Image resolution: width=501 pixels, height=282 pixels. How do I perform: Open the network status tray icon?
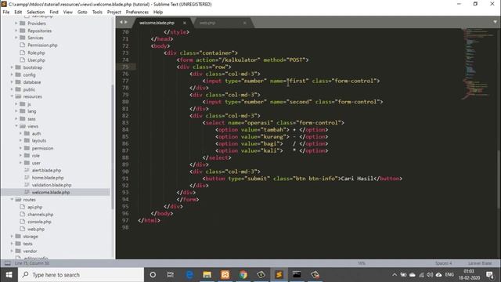[421, 275]
